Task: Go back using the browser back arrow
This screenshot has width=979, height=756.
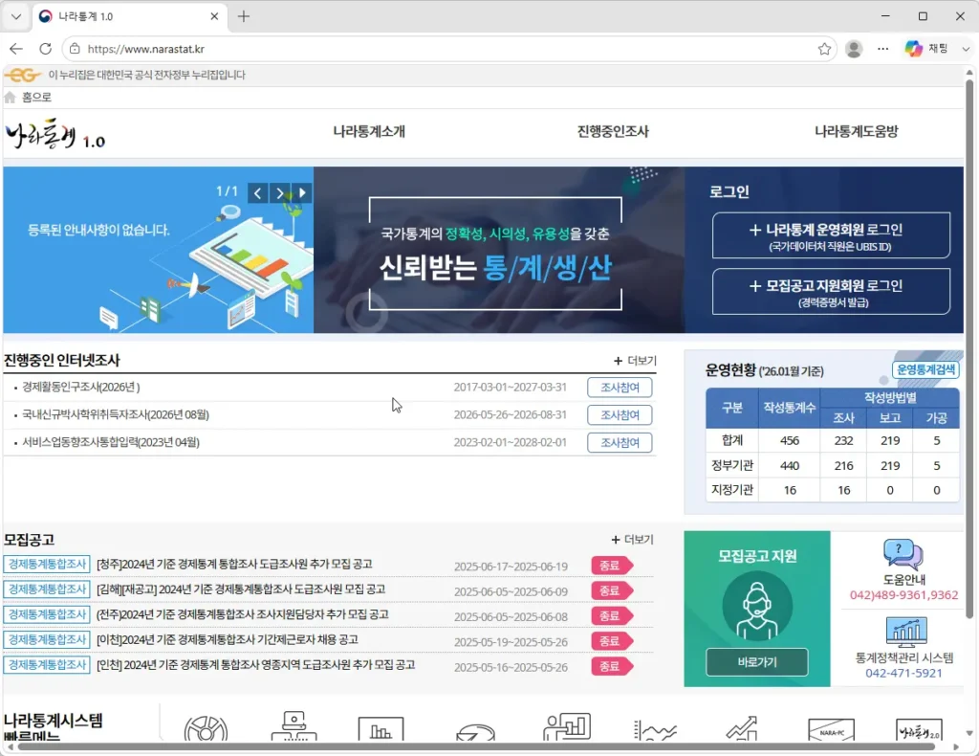Action: point(16,49)
